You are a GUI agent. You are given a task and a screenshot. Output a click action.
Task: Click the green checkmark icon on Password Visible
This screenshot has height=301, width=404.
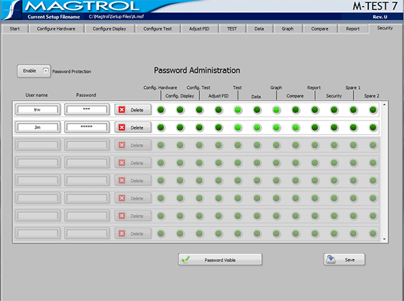click(x=186, y=259)
